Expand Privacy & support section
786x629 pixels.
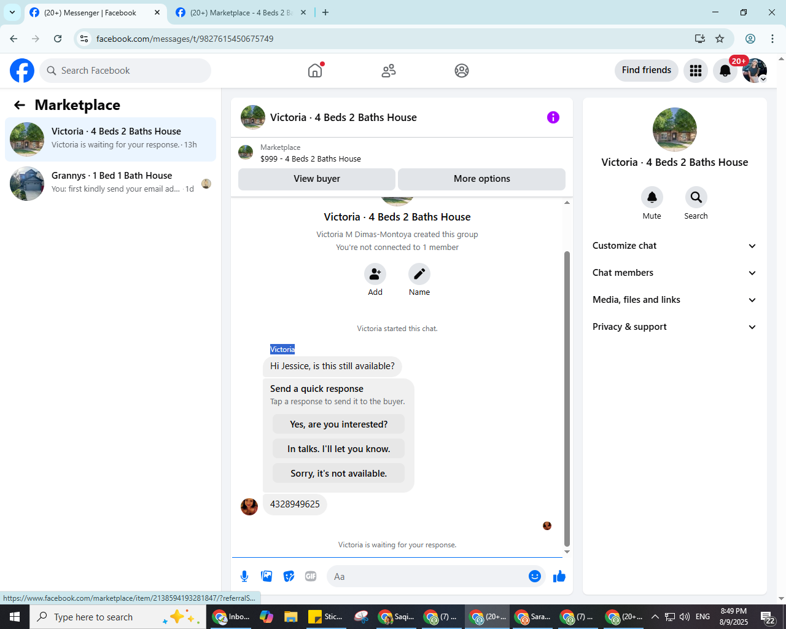point(674,327)
